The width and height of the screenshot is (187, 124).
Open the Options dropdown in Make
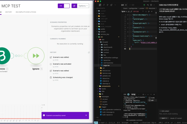(83, 6)
